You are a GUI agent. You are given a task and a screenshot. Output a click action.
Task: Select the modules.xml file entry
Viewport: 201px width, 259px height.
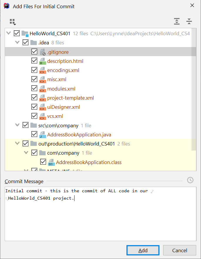(x=61, y=89)
